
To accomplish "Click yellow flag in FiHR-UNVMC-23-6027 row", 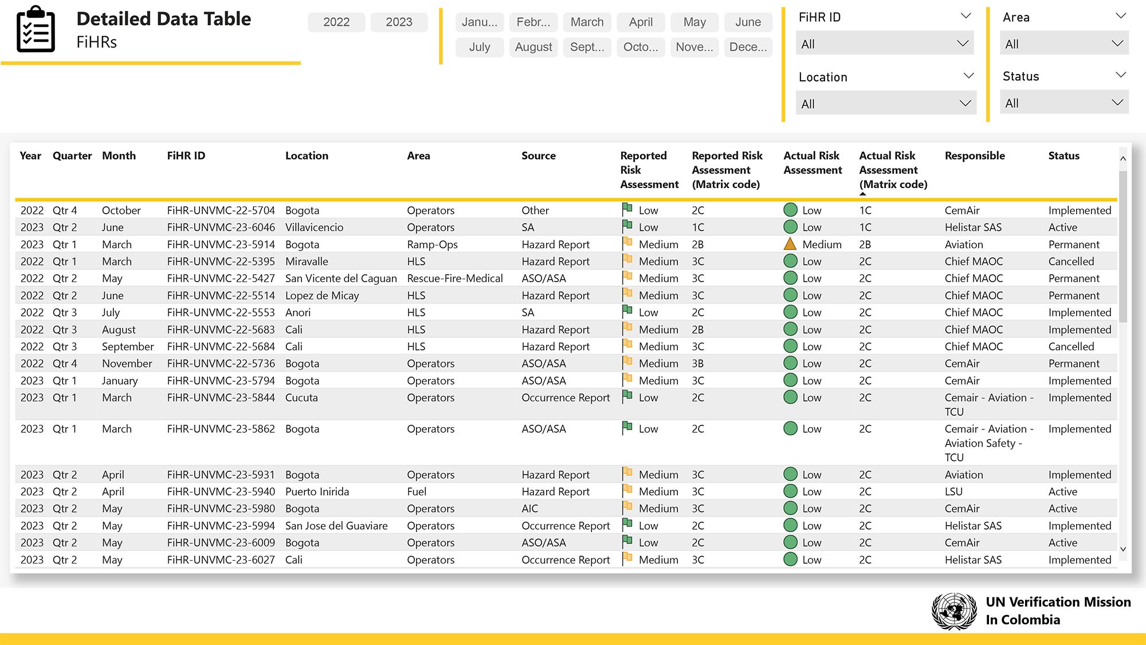I will click(627, 559).
